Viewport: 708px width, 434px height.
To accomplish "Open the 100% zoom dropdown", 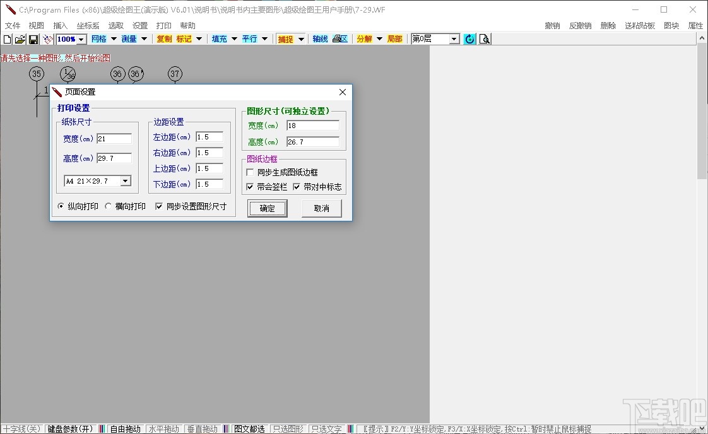I will pos(81,39).
